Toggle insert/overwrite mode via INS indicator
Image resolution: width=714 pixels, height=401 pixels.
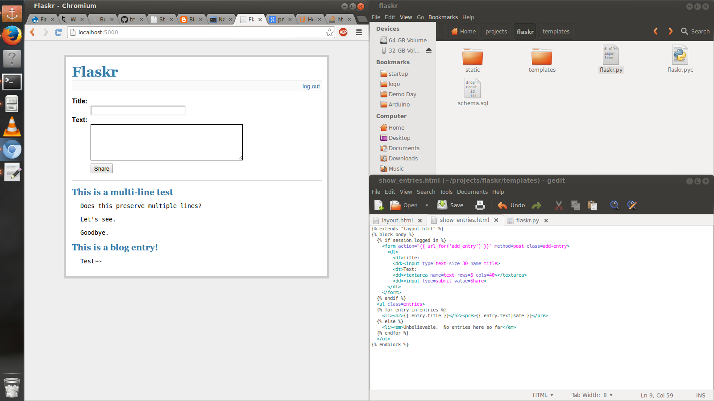701,395
